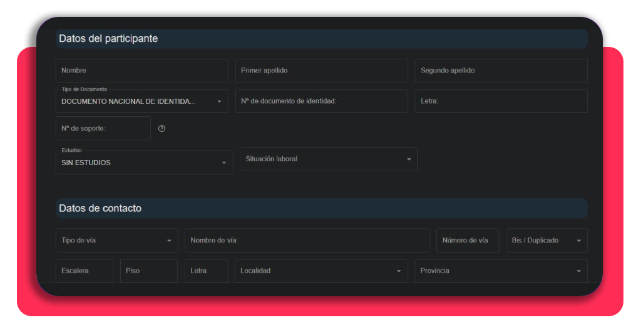Focus the Letra: field beside the document number

point(501,101)
